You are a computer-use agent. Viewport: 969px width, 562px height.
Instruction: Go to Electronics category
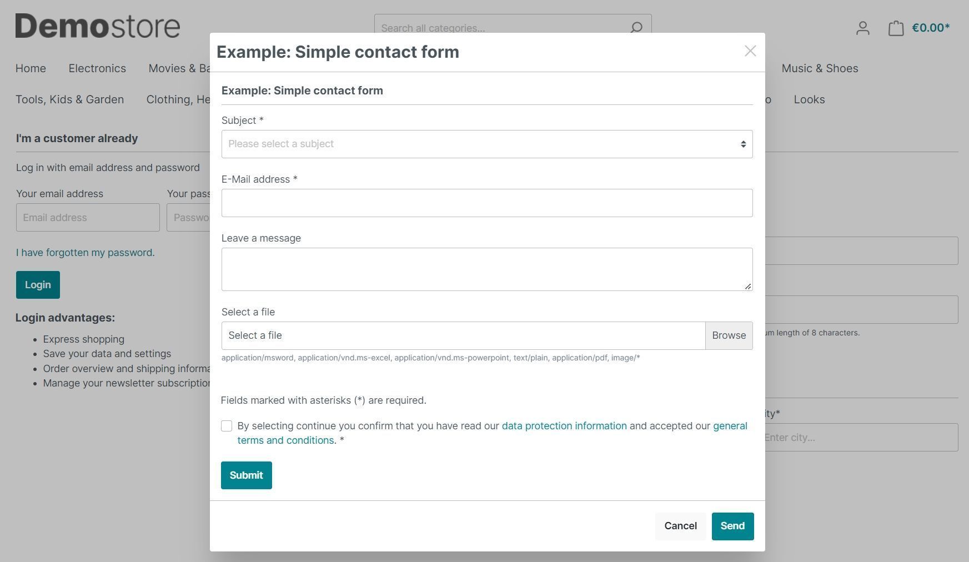(x=97, y=68)
